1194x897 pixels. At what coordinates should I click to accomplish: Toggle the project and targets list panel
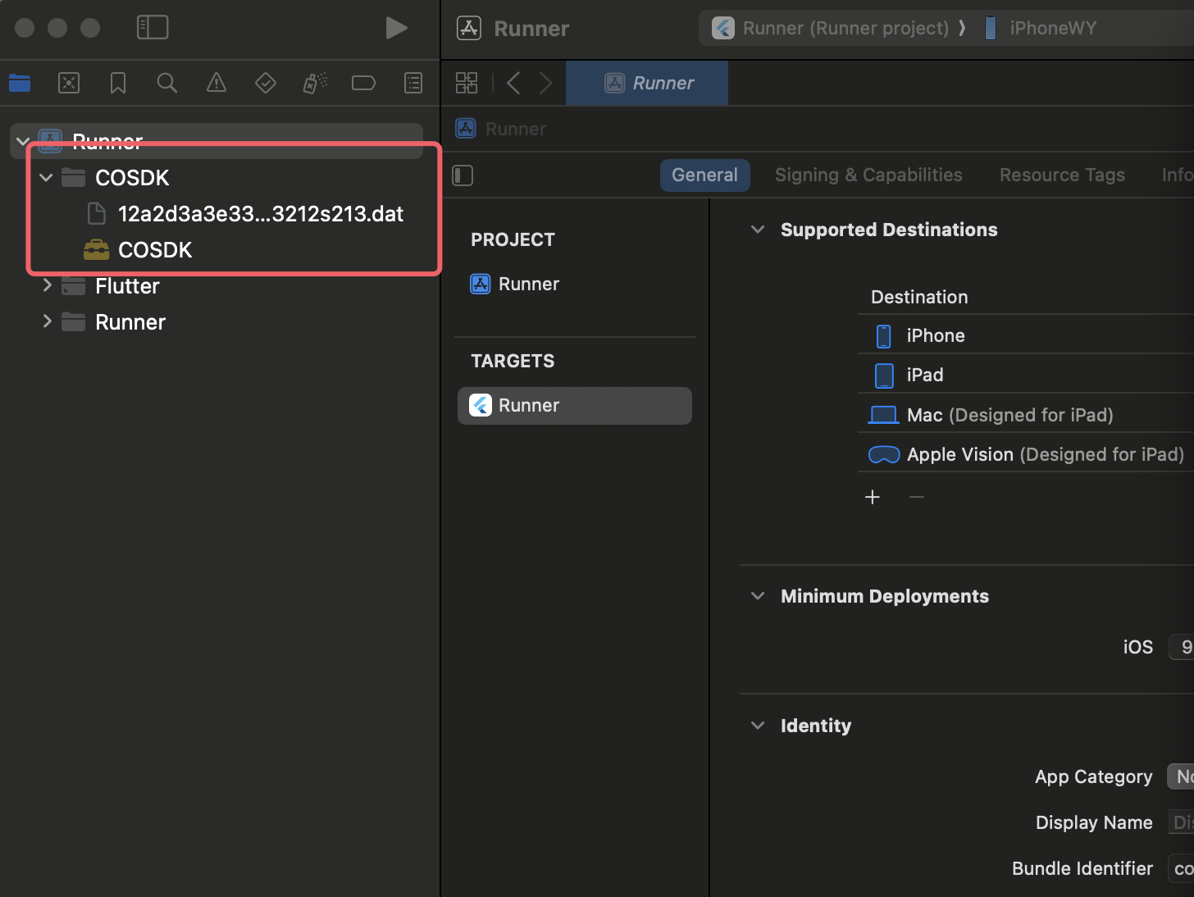click(463, 175)
